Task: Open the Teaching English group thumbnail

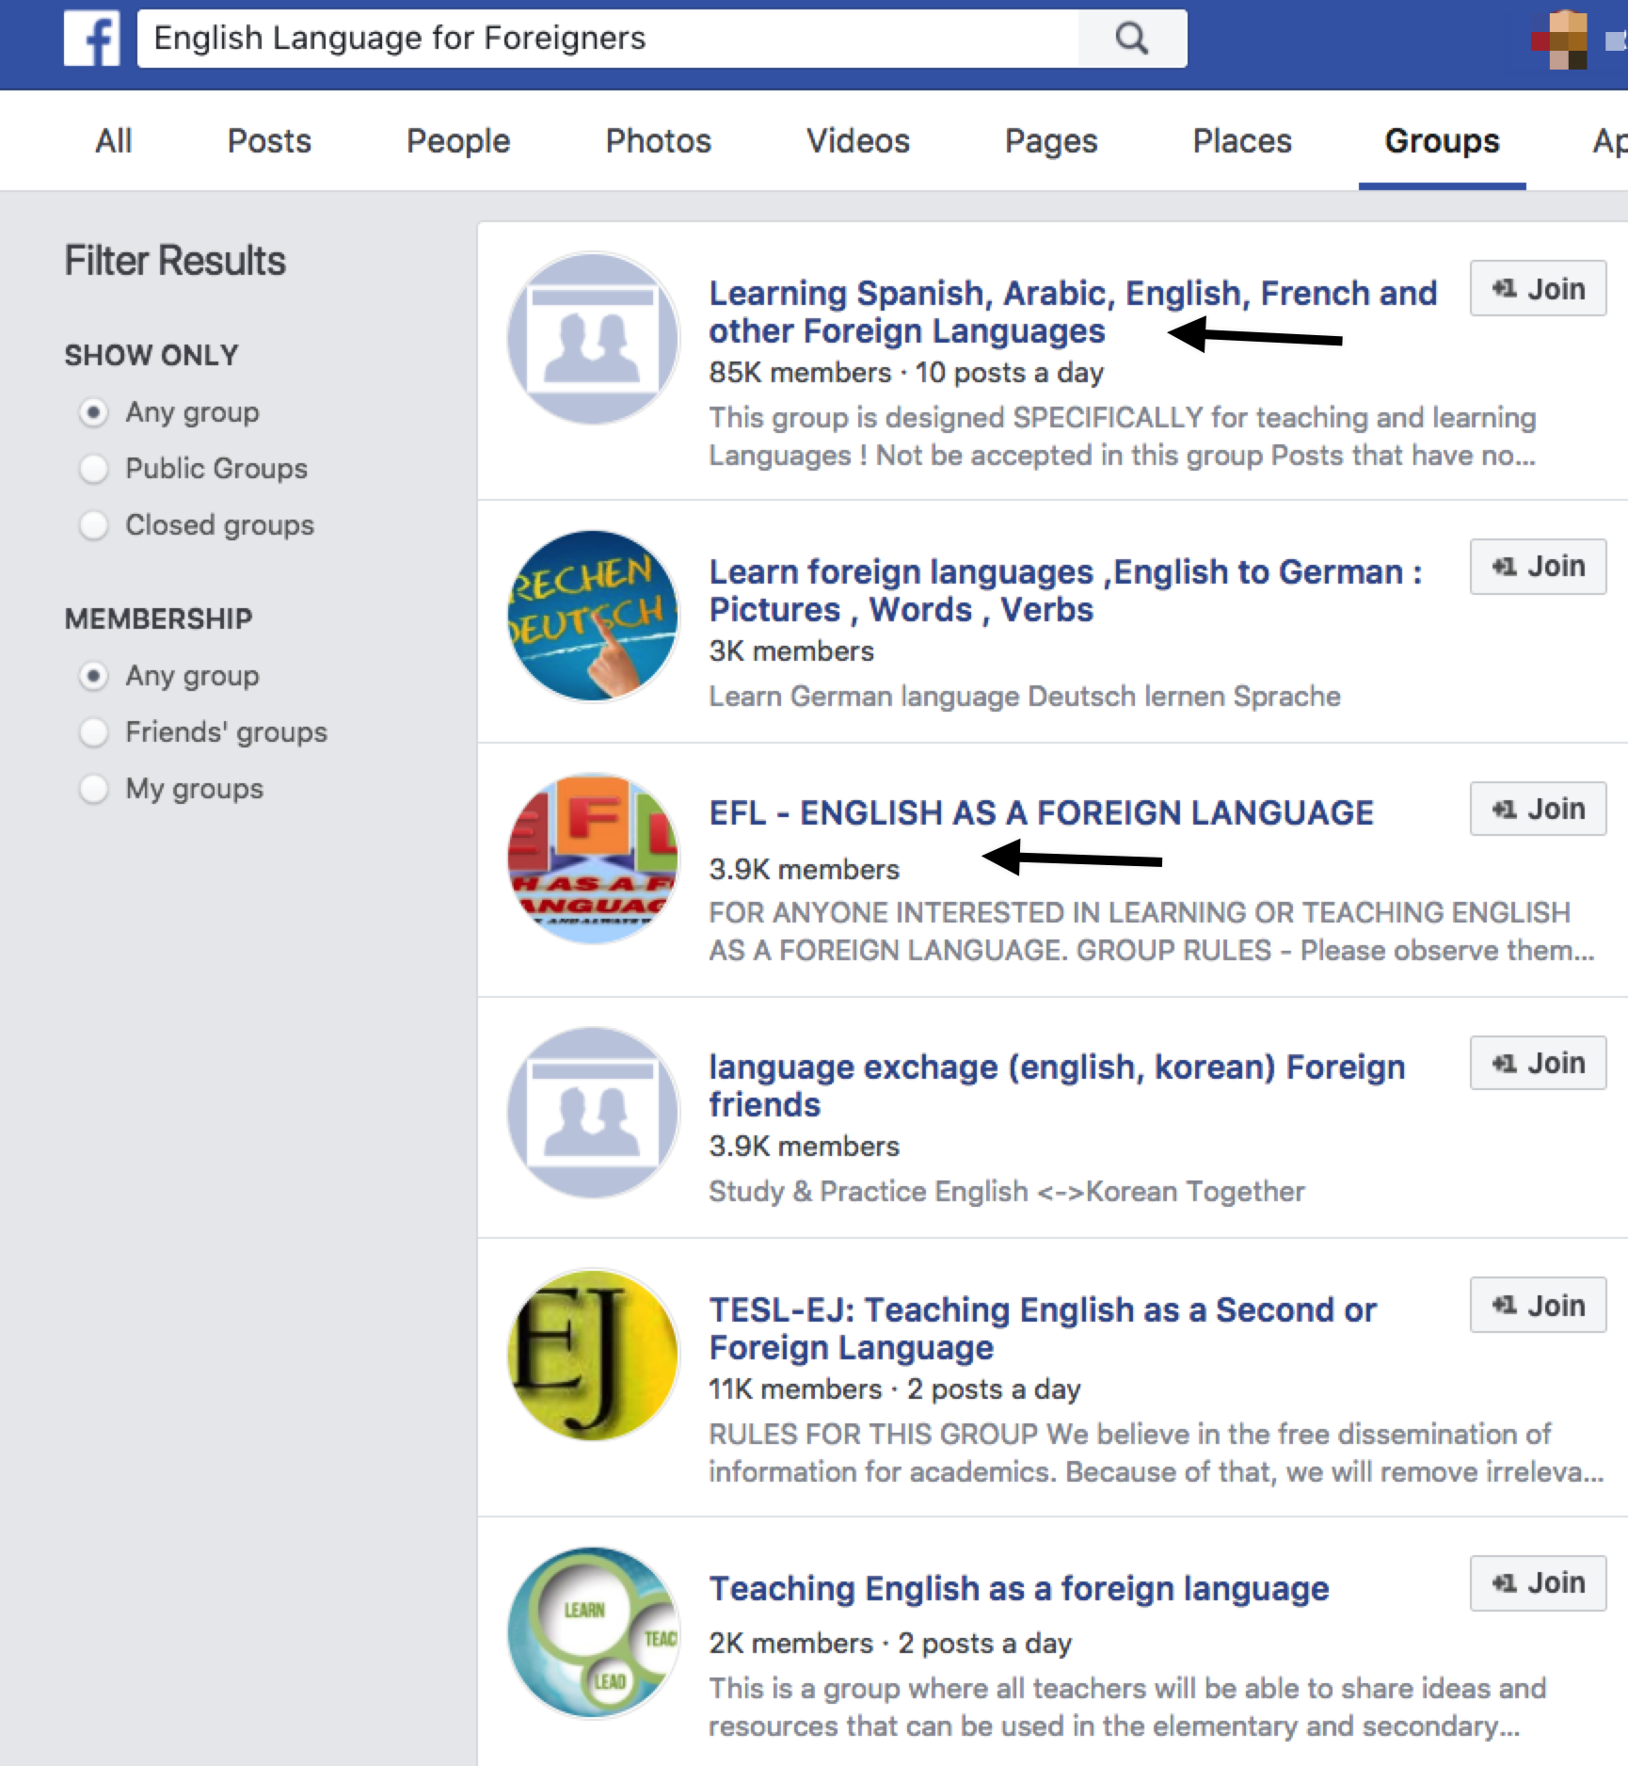Action: pyautogui.click(x=593, y=1632)
